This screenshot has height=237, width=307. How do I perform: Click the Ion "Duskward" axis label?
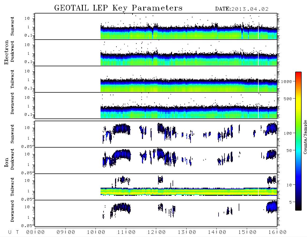click(x=12, y=159)
